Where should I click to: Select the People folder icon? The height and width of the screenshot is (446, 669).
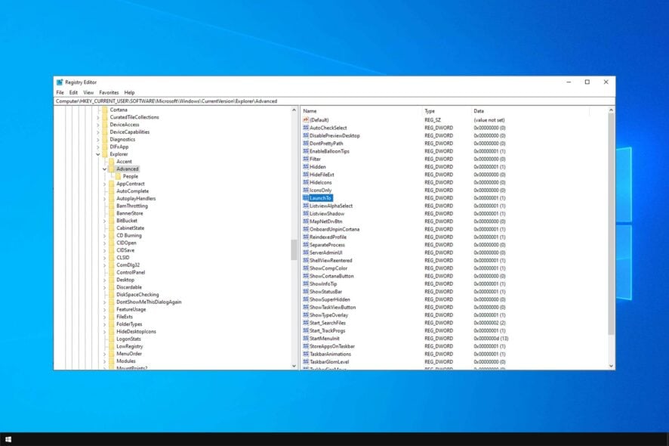(x=119, y=176)
